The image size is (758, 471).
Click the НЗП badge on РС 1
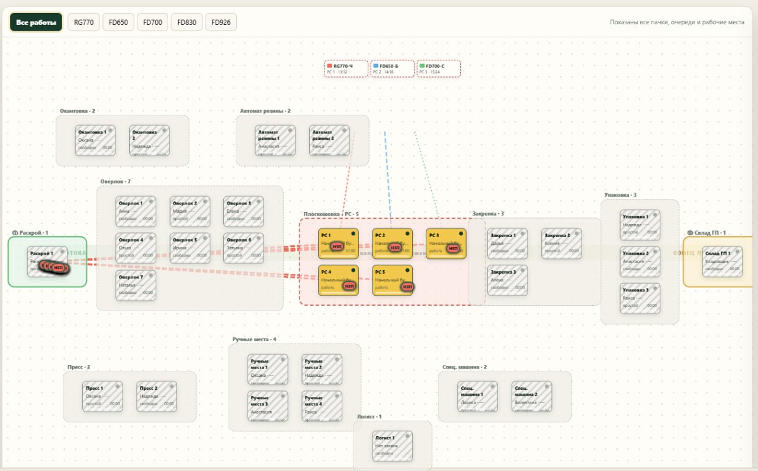338,247
